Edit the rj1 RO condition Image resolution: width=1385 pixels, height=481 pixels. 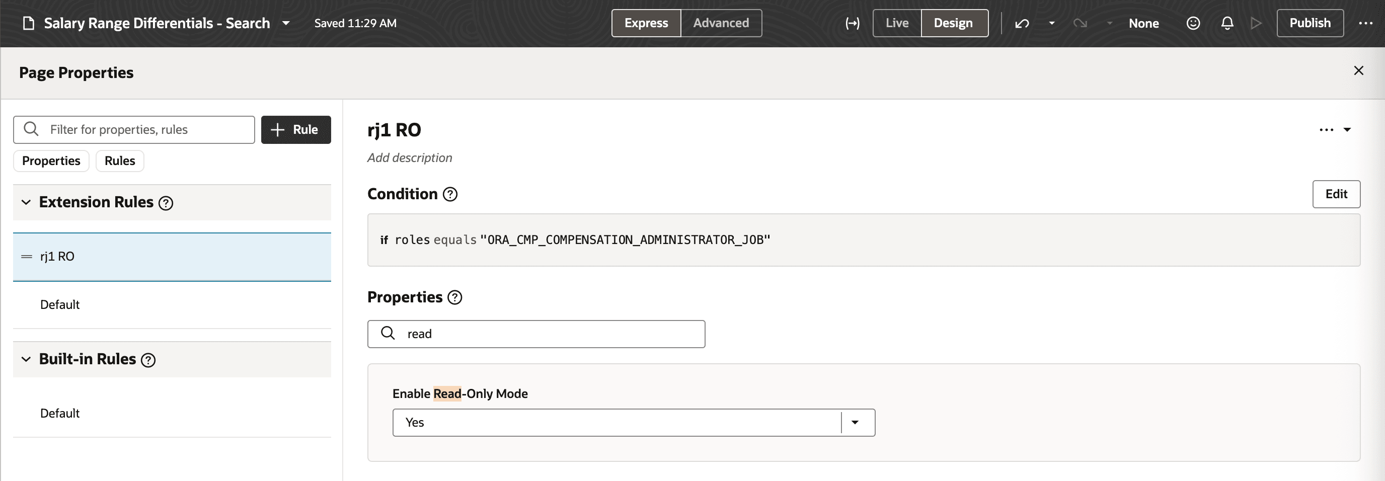coord(1337,194)
